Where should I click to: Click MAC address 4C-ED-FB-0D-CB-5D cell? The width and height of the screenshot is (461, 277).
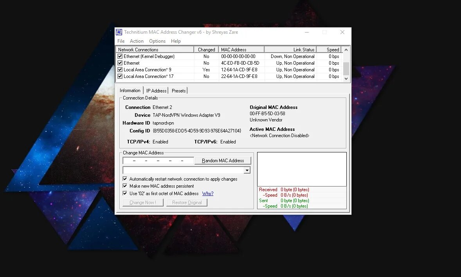coord(240,63)
